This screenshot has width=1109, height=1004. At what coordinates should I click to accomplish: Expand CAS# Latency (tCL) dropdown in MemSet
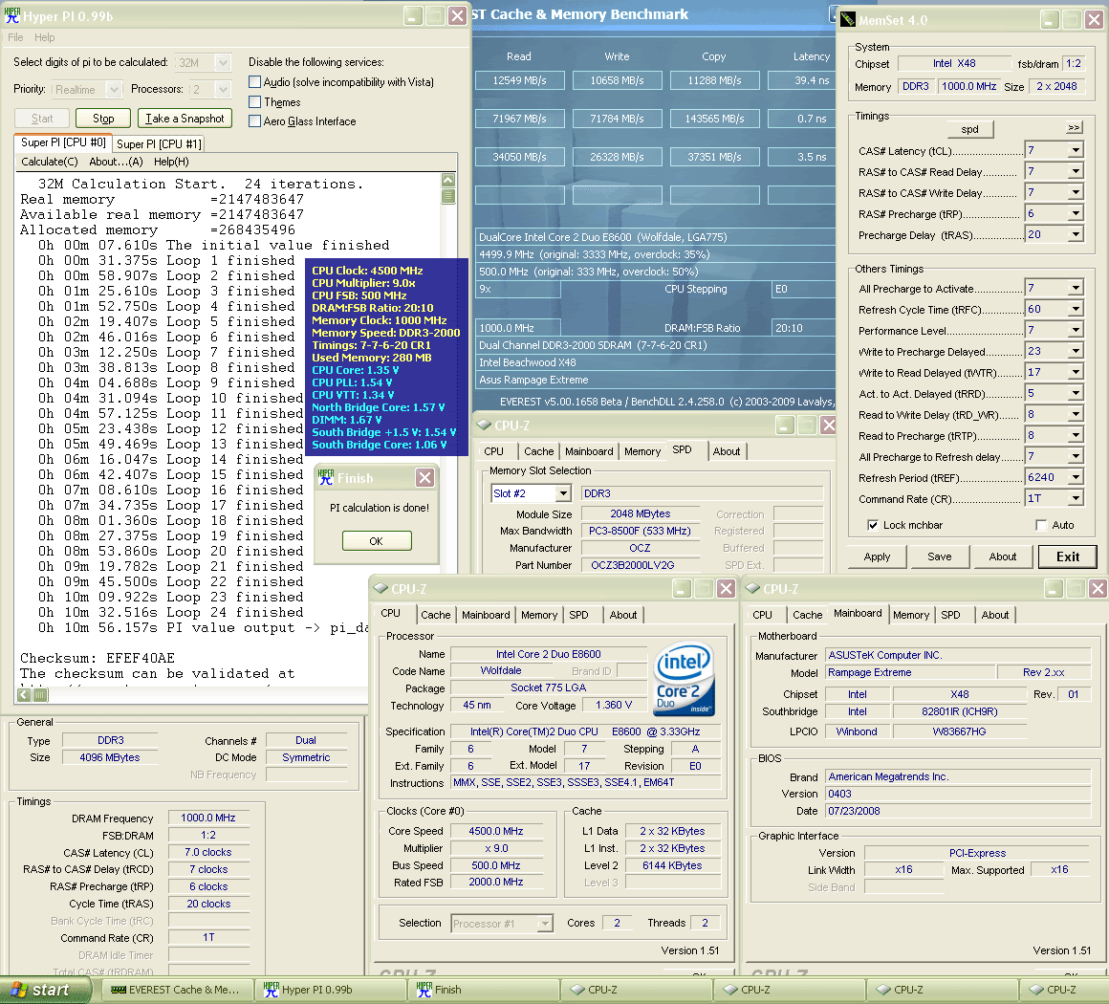click(1075, 151)
